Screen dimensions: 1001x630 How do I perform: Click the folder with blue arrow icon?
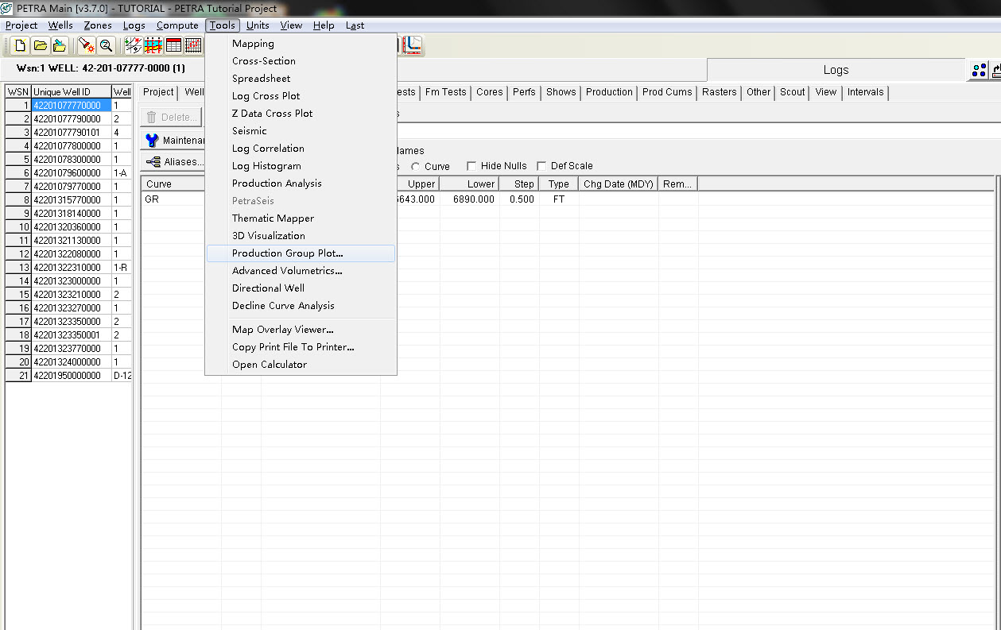(x=59, y=45)
